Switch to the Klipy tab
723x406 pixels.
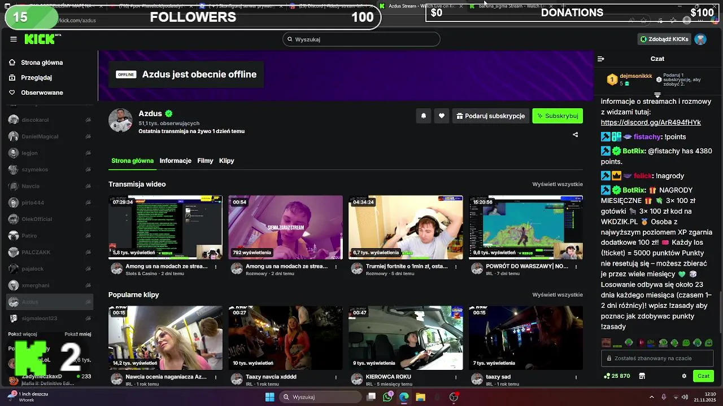pyautogui.click(x=227, y=161)
